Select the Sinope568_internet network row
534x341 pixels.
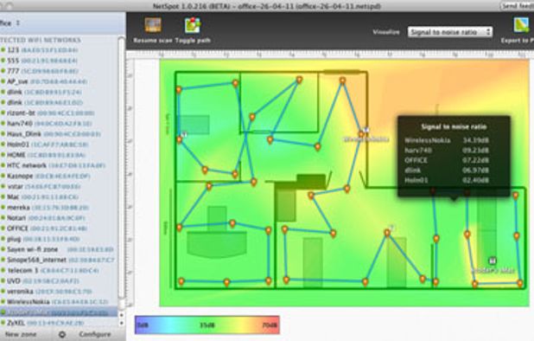(60, 260)
